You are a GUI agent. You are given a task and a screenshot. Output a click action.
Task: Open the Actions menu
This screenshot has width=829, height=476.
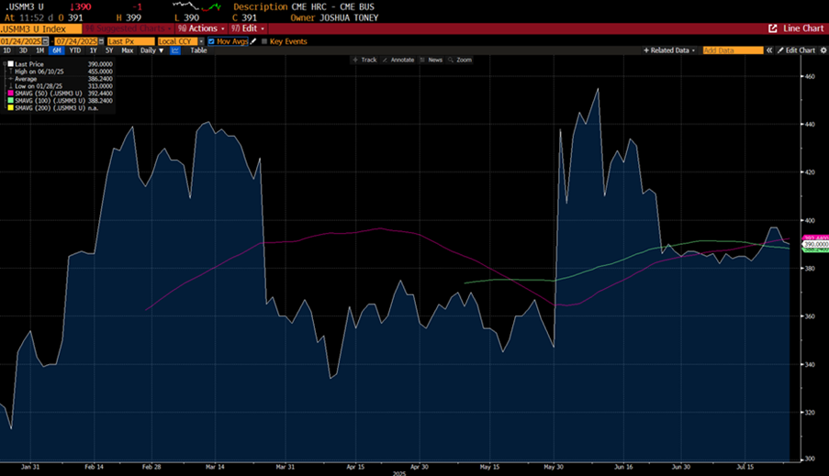[200, 28]
